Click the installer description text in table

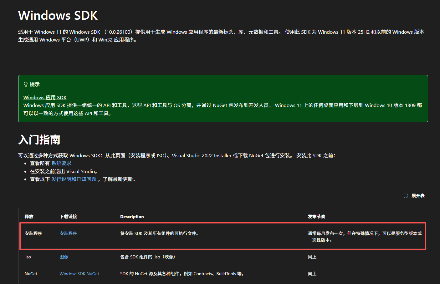pyautogui.click(x=160, y=233)
